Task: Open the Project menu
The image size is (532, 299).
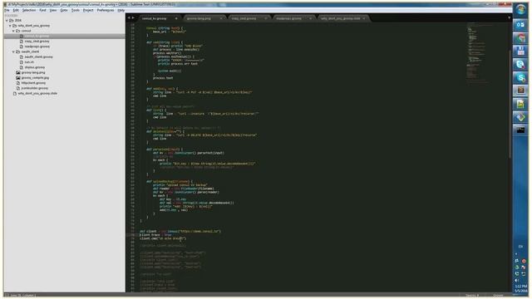Action: pyautogui.click(x=88, y=10)
